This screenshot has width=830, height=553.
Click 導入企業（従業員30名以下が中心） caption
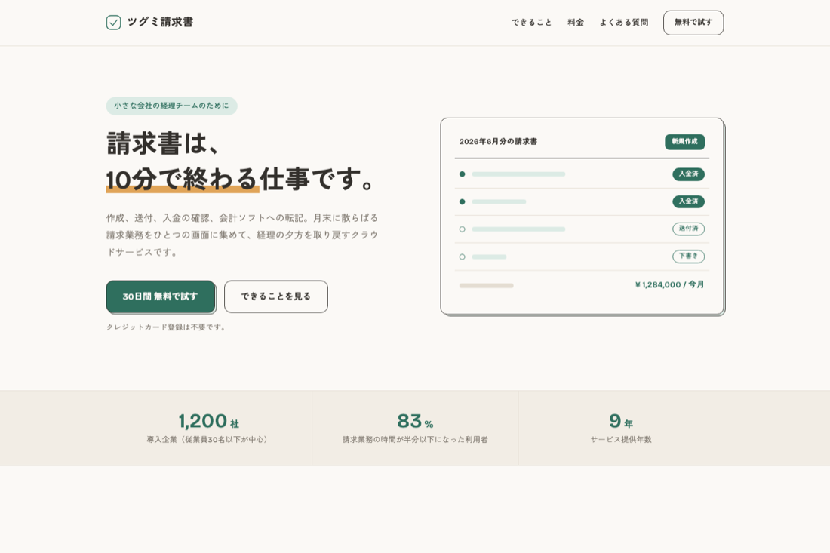pyautogui.click(x=208, y=440)
